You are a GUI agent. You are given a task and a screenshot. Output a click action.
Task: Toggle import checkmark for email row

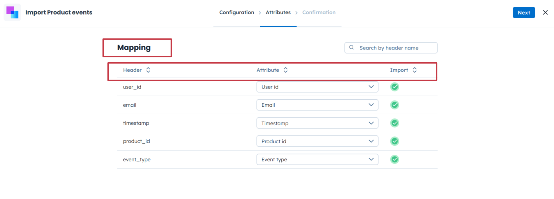[394, 105]
